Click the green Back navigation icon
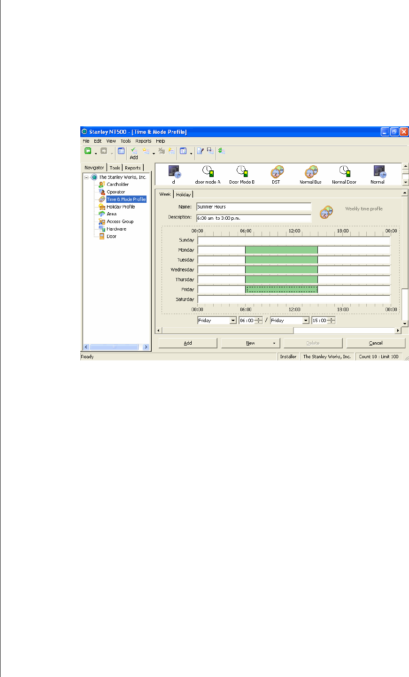This screenshot has width=409, height=677. (88, 151)
